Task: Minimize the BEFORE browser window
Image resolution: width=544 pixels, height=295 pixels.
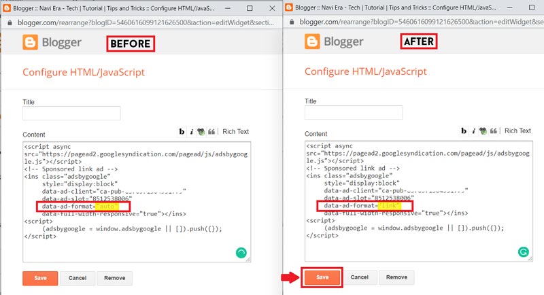Action: click(x=228, y=8)
